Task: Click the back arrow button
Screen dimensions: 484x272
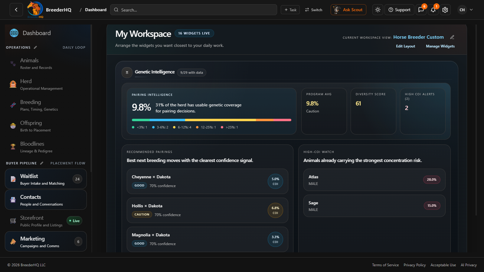Action: pyautogui.click(x=16, y=10)
